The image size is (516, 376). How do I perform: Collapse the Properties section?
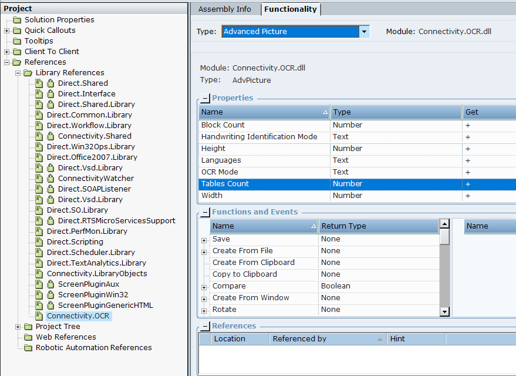(x=205, y=99)
